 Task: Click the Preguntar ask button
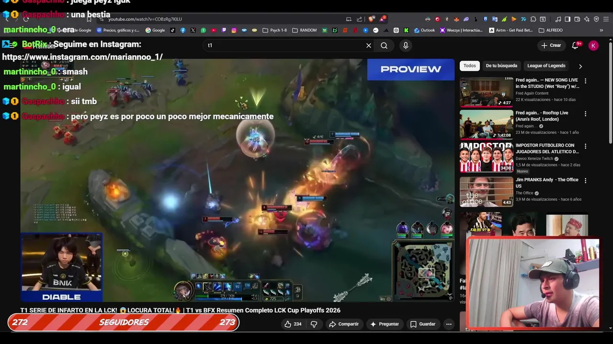(x=385, y=324)
